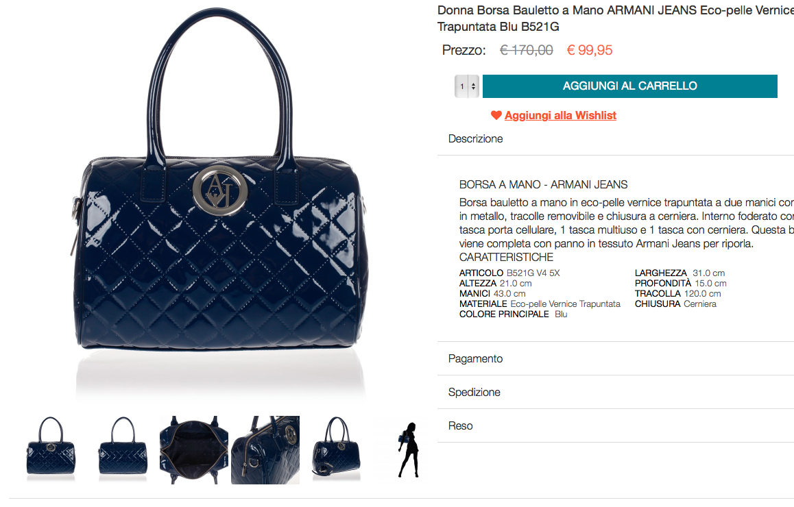The image size is (794, 507).
Task: Select the back-view bag thumbnail
Action: tap(123, 448)
